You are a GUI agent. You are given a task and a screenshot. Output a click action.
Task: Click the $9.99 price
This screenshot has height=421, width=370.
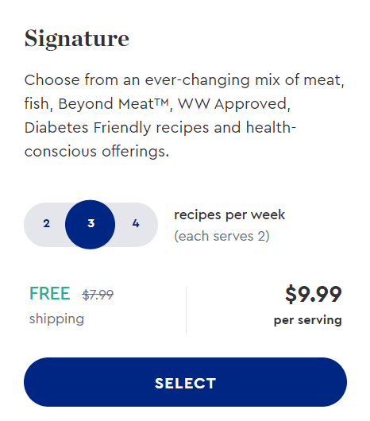click(314, 294)
